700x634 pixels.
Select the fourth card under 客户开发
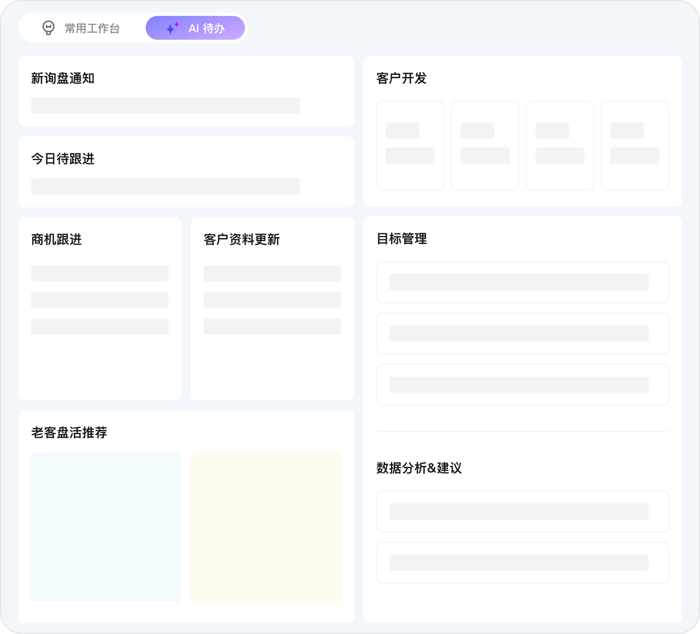[x=634, y=145]
